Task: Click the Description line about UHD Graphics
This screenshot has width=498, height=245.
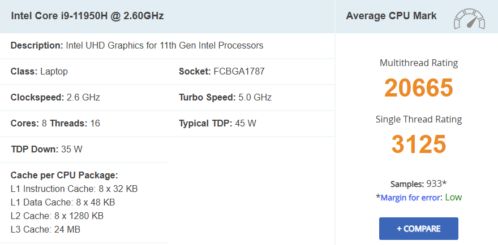Action: 137,45
